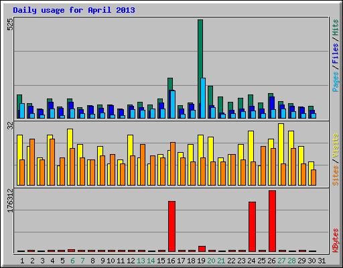Click the cyan Pages bar for day 16

(173, 105)
